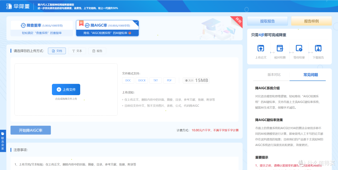Switch to the 常见问题 tab
The image size is (338, 170).
pyautogui.click(x=311, y=75)
